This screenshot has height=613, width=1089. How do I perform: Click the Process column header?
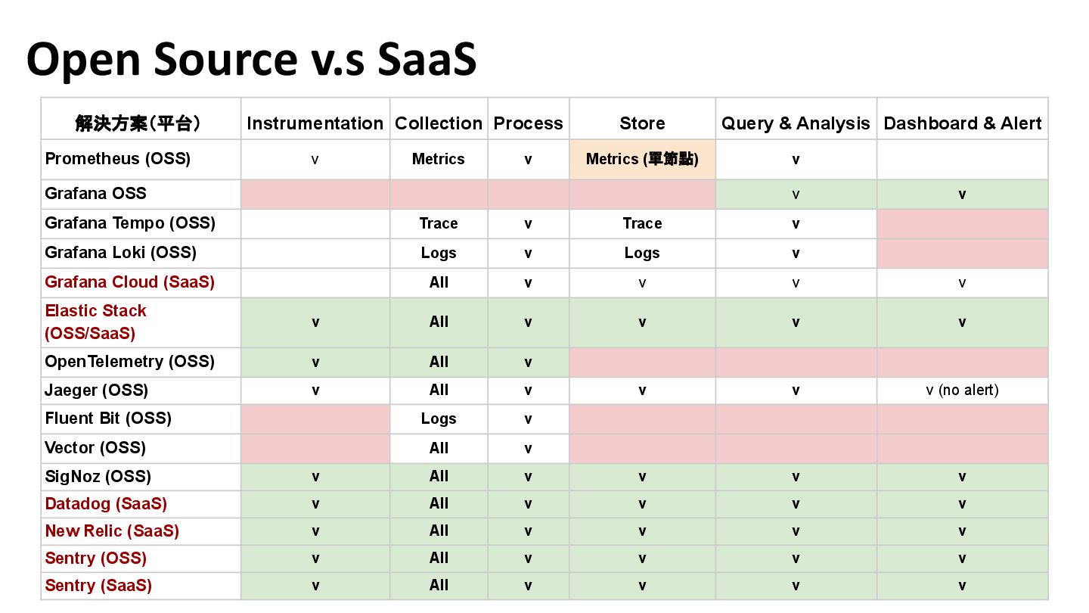pos(529,123)
